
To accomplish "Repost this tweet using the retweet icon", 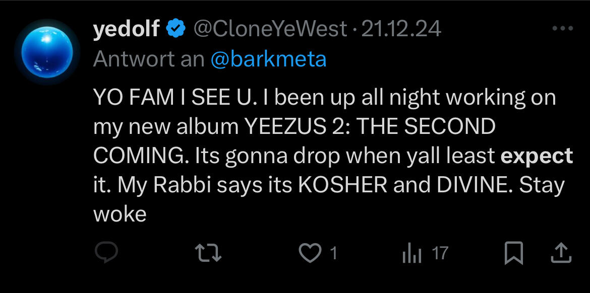I will [x=208, y=253].
